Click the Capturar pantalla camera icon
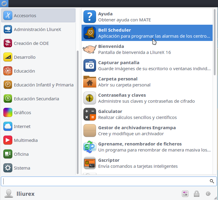This screenshot has width=218, height=200. (89, 65)
